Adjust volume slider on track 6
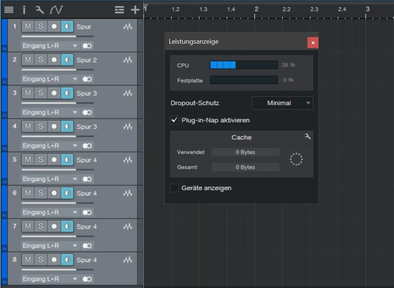394x288 pixels. 58,203
